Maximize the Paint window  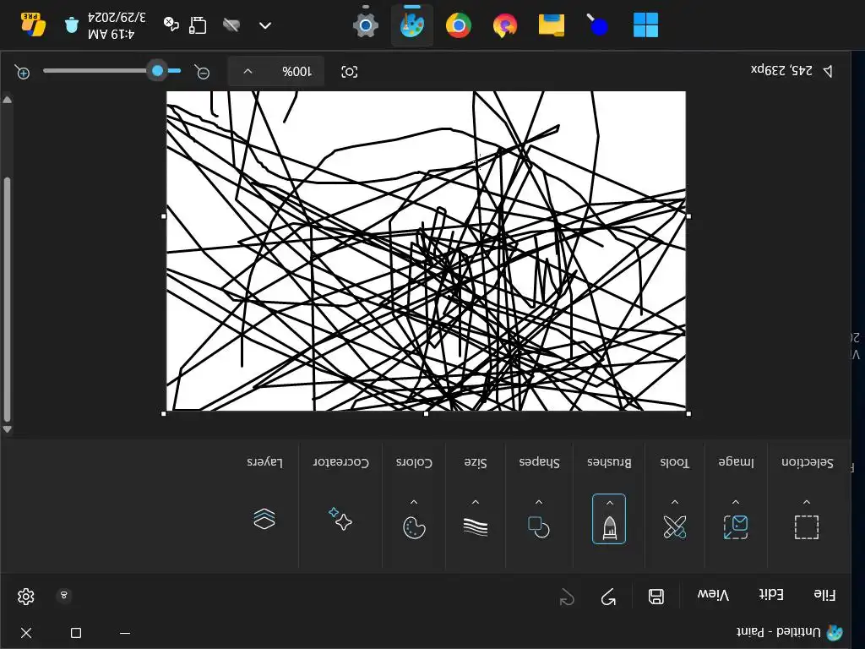[x=76, y=633]
